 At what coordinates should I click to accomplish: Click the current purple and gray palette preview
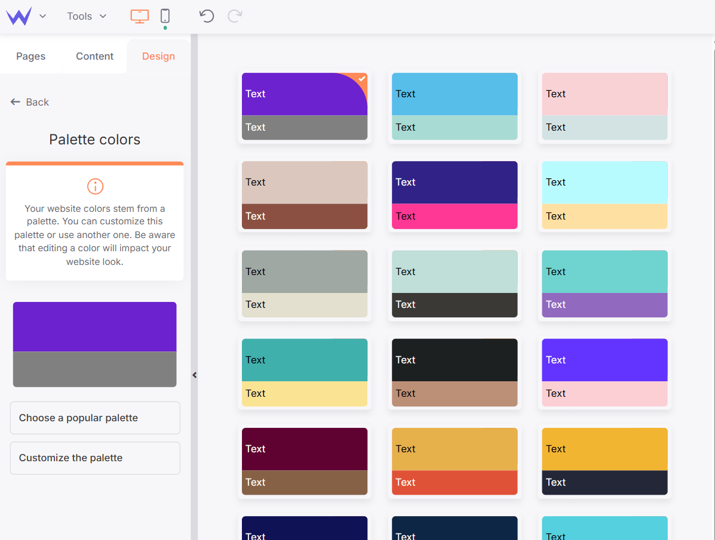(x=95, y=344)
